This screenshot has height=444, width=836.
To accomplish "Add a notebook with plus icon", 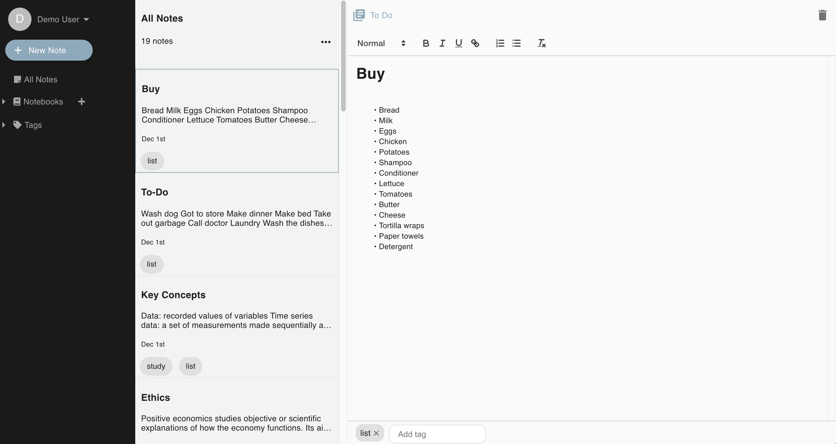I will (81, 102).
